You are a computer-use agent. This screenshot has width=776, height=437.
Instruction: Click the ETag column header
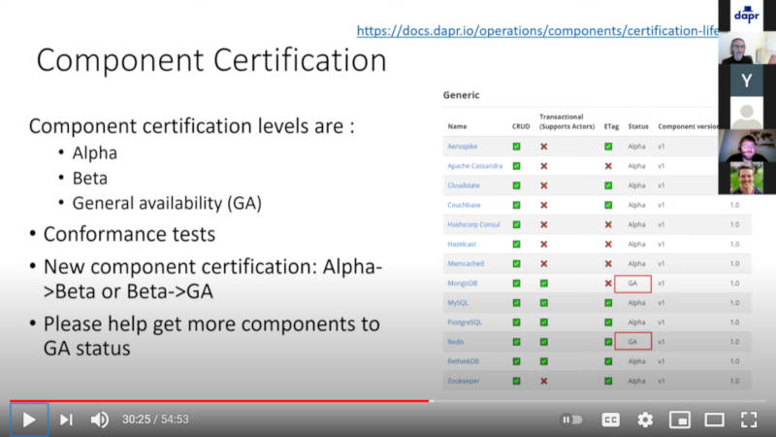611,127
